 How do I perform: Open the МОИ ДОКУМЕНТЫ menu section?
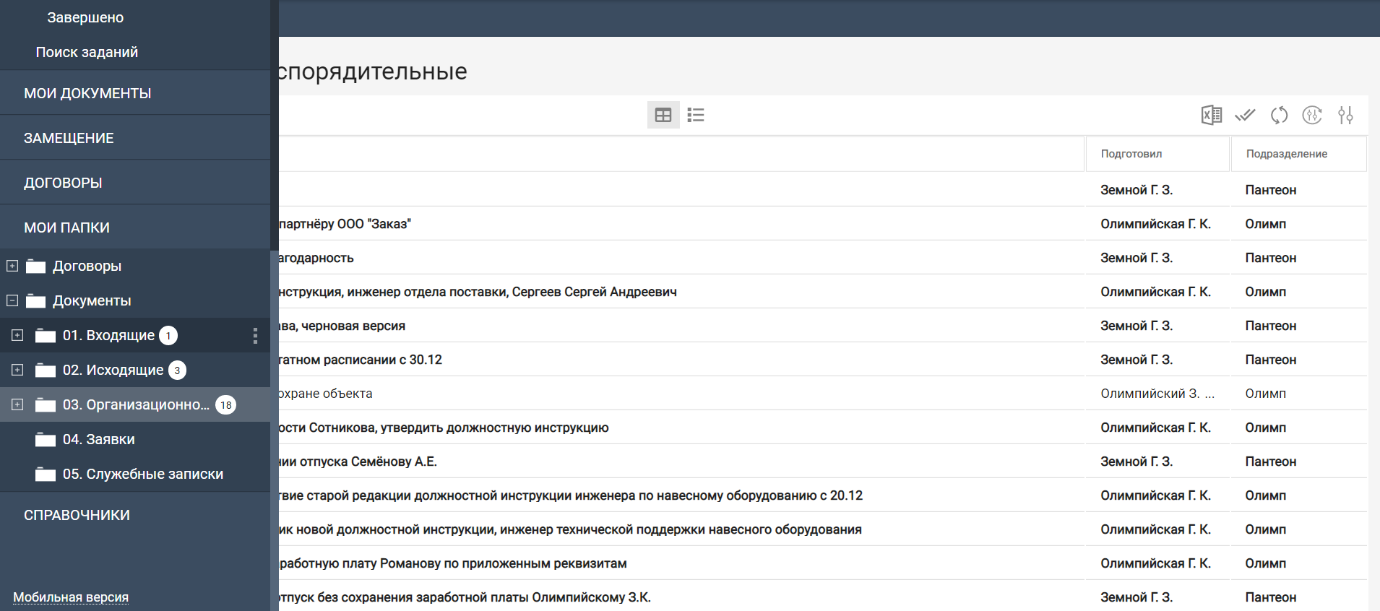click(x=87, y=93)
